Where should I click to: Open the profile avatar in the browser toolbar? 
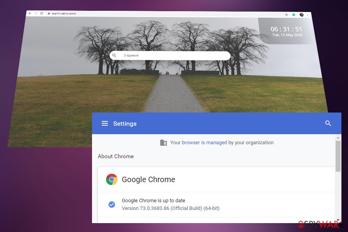(301, 15)
